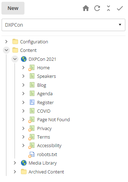This screenshot has width=128, height=182.
Task: Refresh the content tree
Action: (x=97, y=8)
